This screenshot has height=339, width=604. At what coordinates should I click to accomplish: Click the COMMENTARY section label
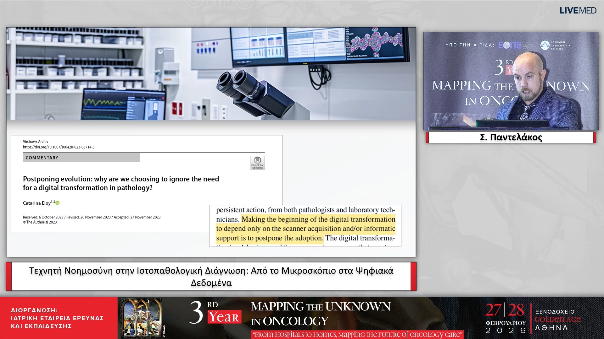coord(42,158)
